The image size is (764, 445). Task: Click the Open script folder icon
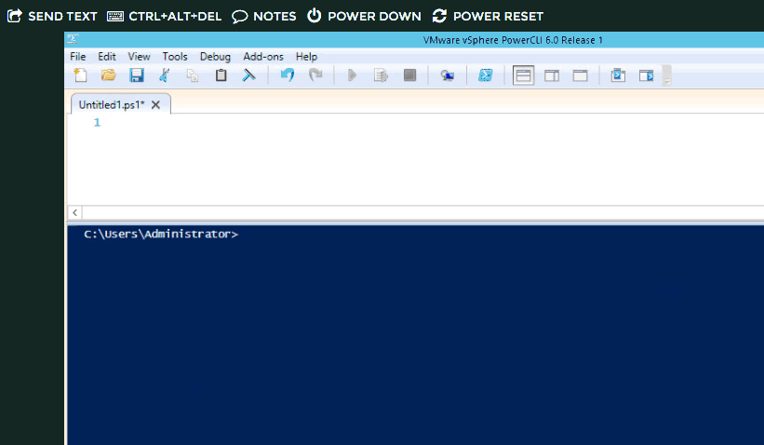click(109, 75)
